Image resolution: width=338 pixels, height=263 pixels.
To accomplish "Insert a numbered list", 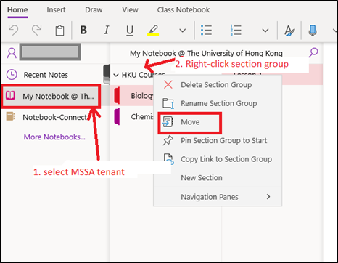I will click(x=236, y=31).
